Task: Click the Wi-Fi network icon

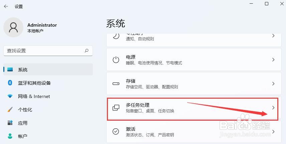Action: coord(10,96)
